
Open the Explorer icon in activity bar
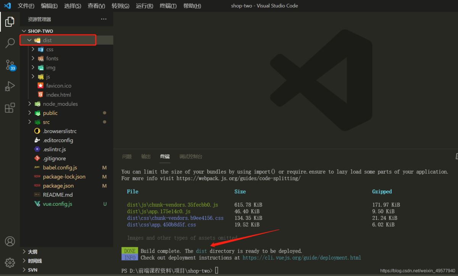[x=10, y=22]
